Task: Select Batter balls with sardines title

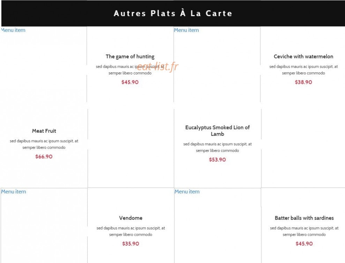Action: [x=304, y=218]
